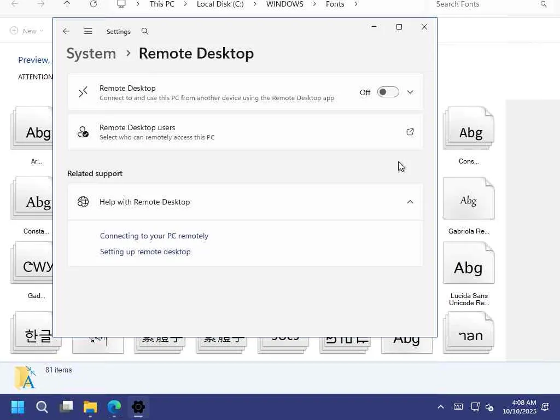Open File Explorer from the taskbar

[x=90, y=407]
